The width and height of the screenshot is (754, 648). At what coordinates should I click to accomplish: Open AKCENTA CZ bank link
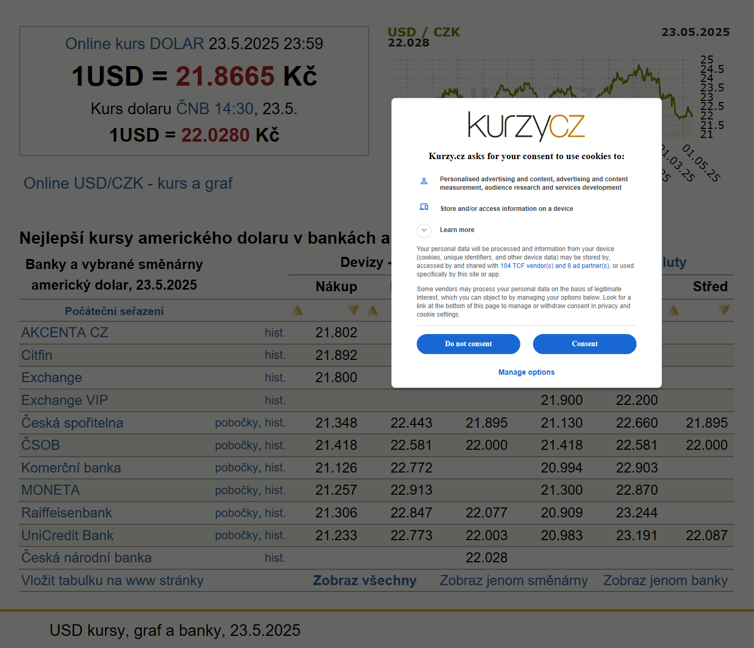coord(65,332)
